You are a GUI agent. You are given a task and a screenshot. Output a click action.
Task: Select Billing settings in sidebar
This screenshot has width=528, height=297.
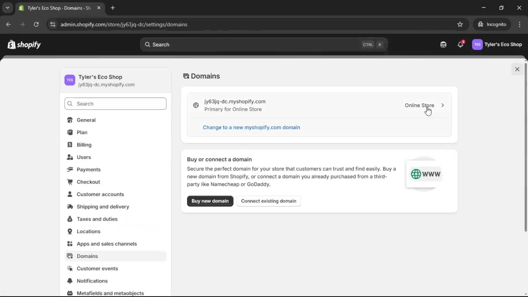83,145
